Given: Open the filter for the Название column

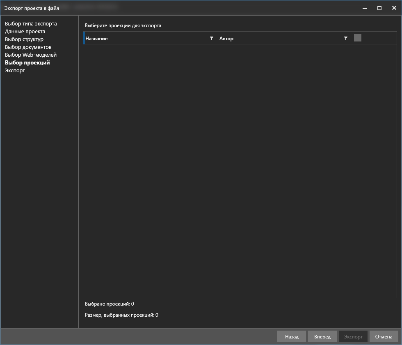Looking at the screenshot, I should click(x=212, y=38).
